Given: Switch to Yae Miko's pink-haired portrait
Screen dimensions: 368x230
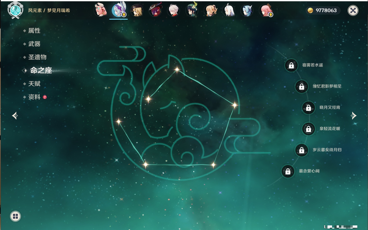Looking at the screenshot, I should tap(266, 10).
